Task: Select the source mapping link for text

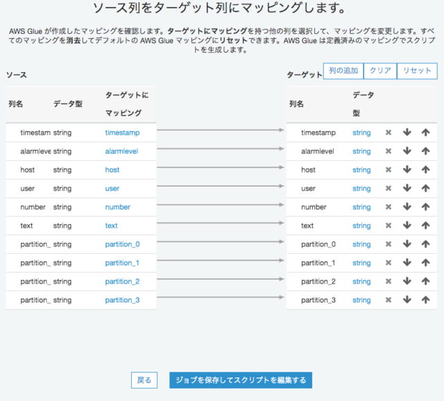Action: [x=112, y=225]
